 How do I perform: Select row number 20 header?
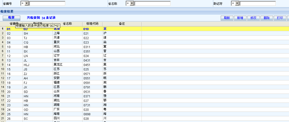pos(3,114)
